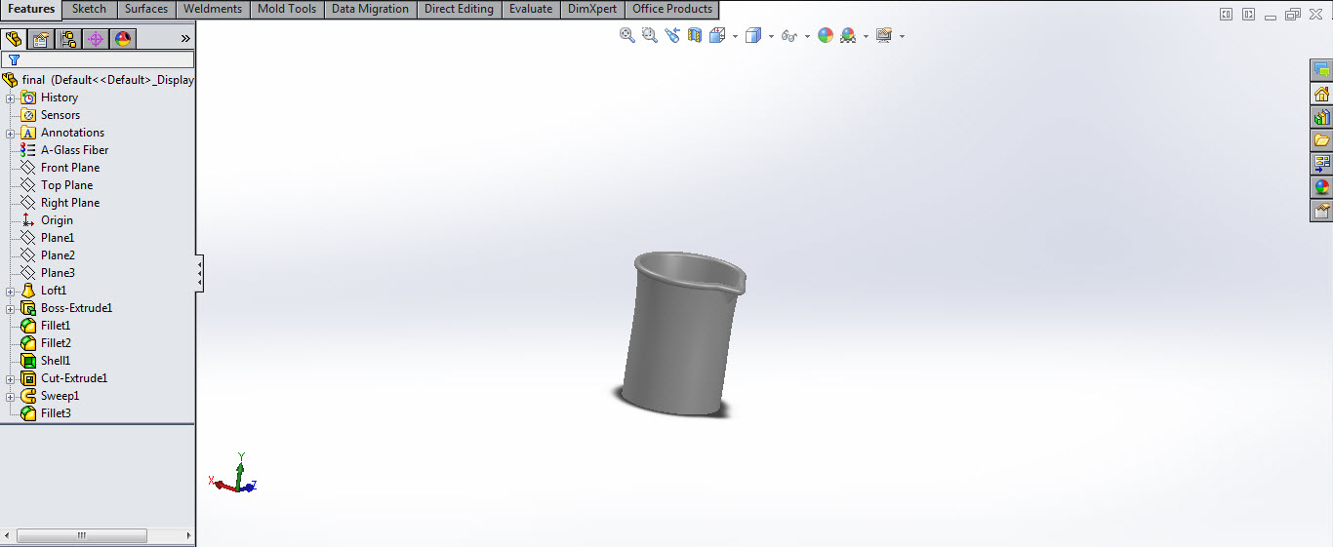Click the Previous View icon
The height and width of the screenshot is (547, 1333).
672,35
